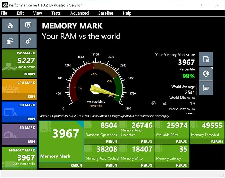The height and width of the screenshot is (178, 225).
Task: Click the MEMORY MARK page heading
Action: coord(72,26)
